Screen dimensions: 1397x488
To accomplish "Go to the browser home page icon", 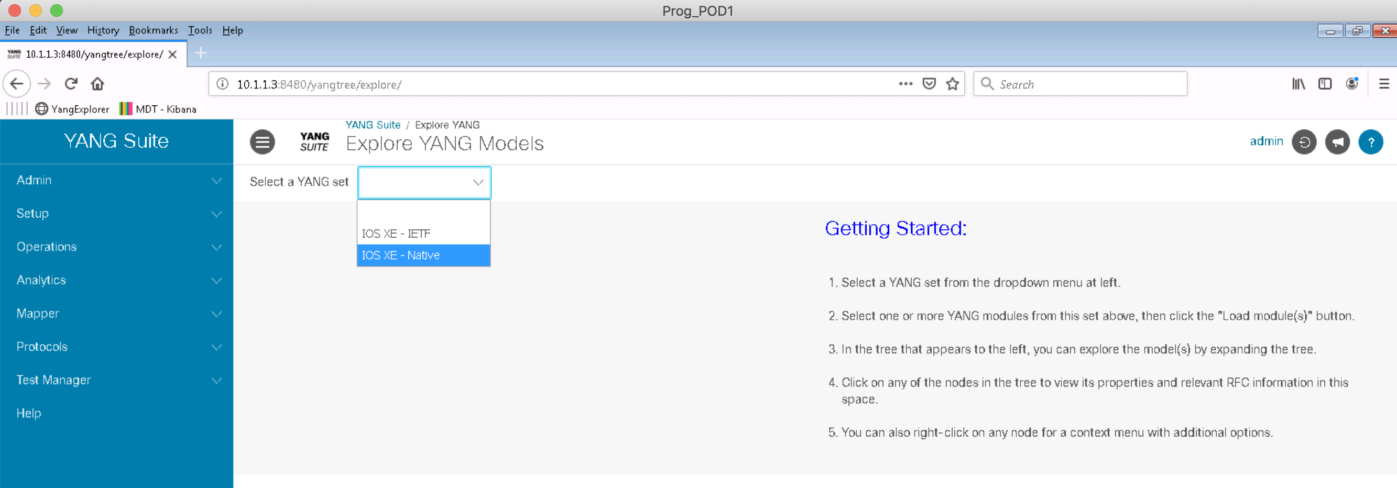I will tap(97, 84).
